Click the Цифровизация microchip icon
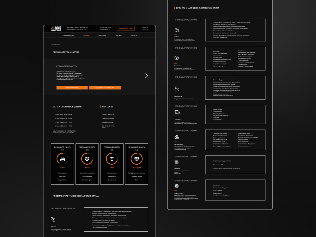The image size is (316, 237). point(177,186)
